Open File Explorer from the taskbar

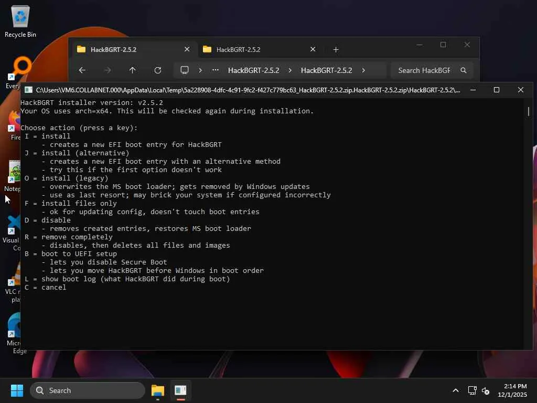pyautogui.click(x=158, y=390)
